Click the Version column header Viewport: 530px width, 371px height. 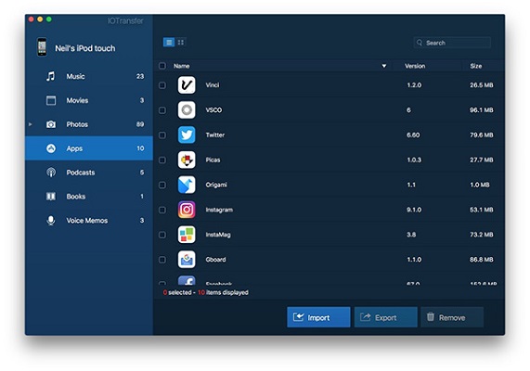click(415, 66)
